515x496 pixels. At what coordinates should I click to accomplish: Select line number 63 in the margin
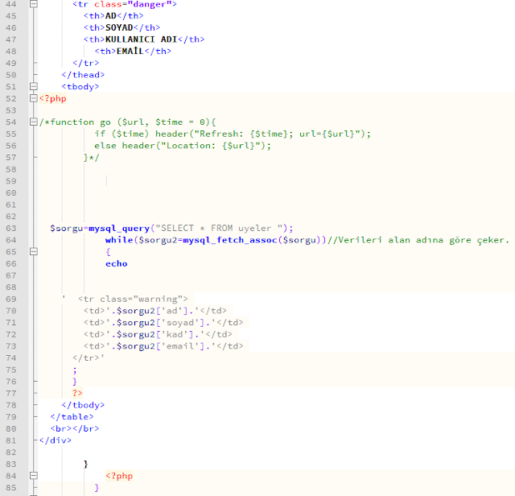click(x=10, y=228)
